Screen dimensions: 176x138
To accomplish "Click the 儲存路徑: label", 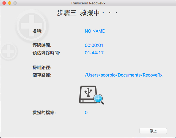I will pyautogui.click(x=42, y=75).
